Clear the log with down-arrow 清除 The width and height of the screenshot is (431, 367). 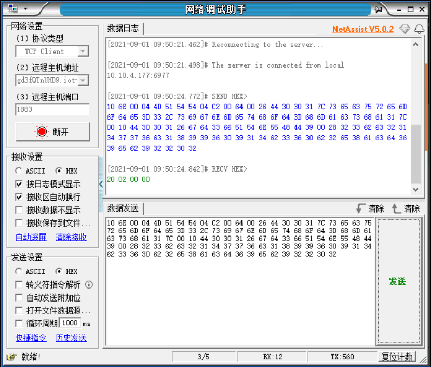(370, 208)
